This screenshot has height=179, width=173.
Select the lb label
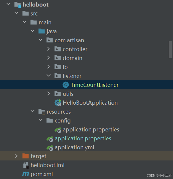pos(65,67)
